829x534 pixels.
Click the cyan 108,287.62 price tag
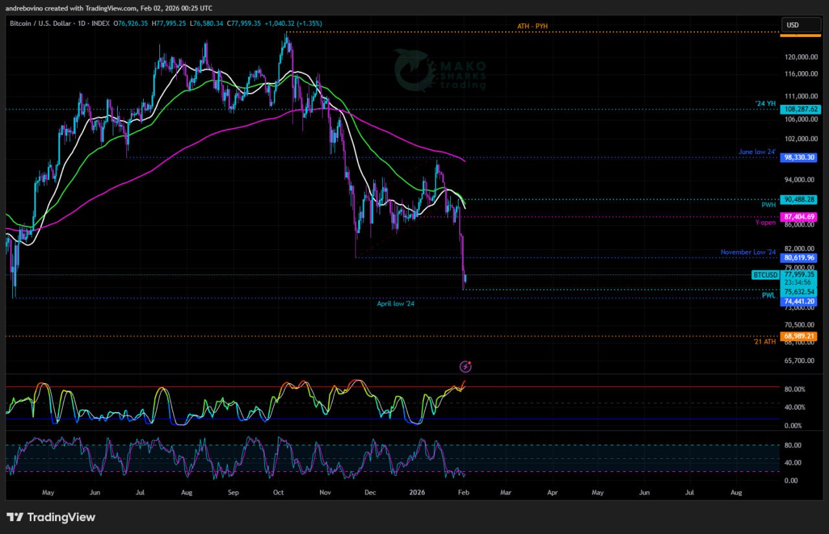pos(799,109)
